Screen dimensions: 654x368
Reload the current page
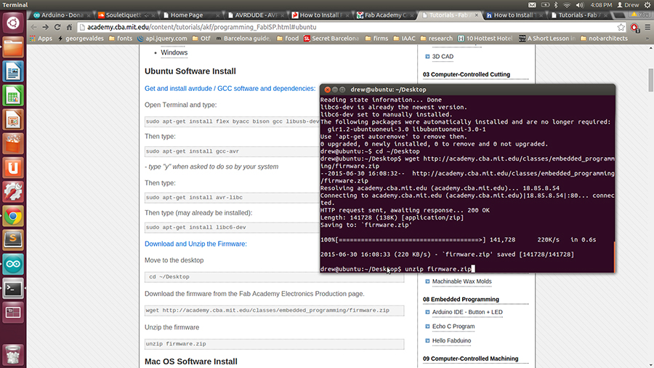click(x=57, y=27)
